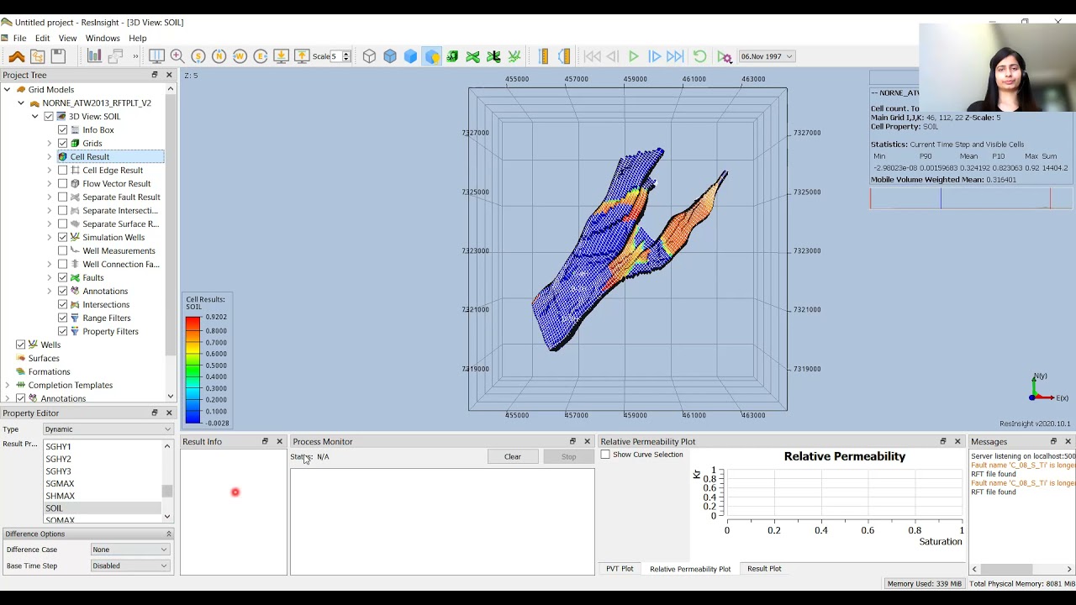The height and width of the screenshot is (605, 1076).
Task: Select the solid blue surface-only cube icon
Action: pyautogui.click(x=410, y=56)
